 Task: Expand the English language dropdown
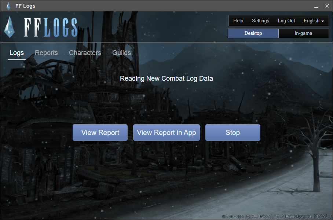314,21
